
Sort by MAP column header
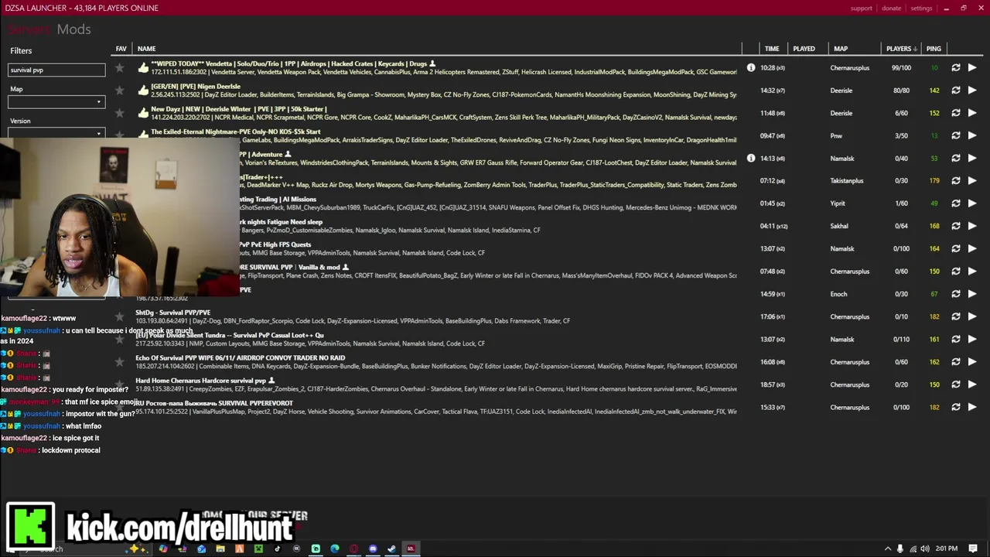[841, 49]
